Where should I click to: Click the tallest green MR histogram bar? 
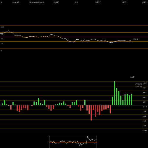click(x=115, y=93)
